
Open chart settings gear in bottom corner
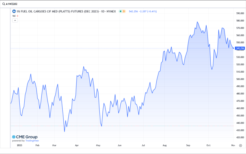tap(240, 146)
